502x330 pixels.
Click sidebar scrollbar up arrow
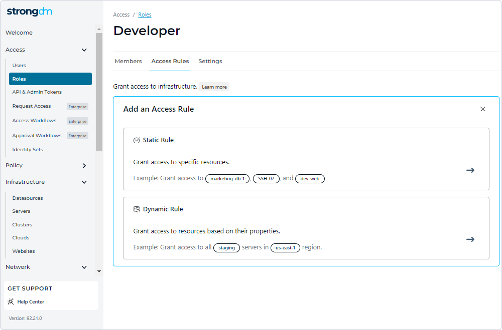[x=99, y=29]
